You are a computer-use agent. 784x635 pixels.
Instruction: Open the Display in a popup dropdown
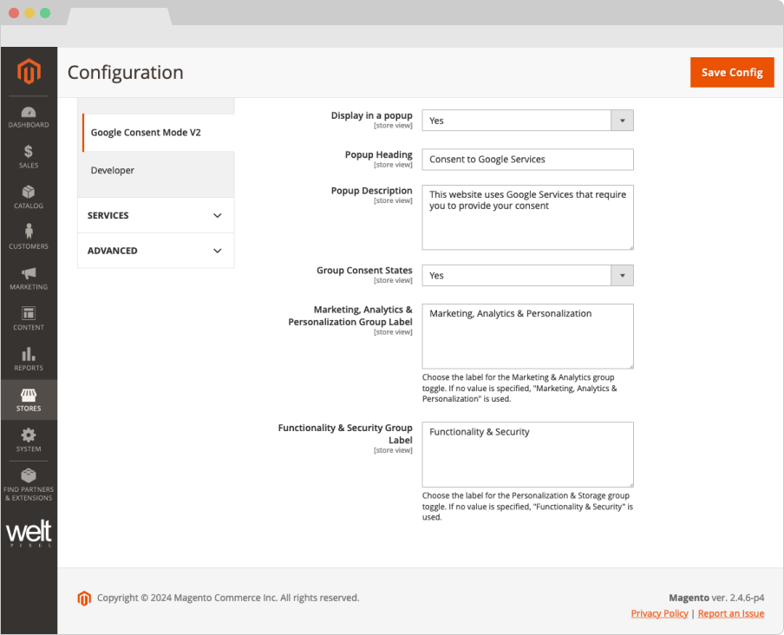pyautogui.click(x=527, y=121)
